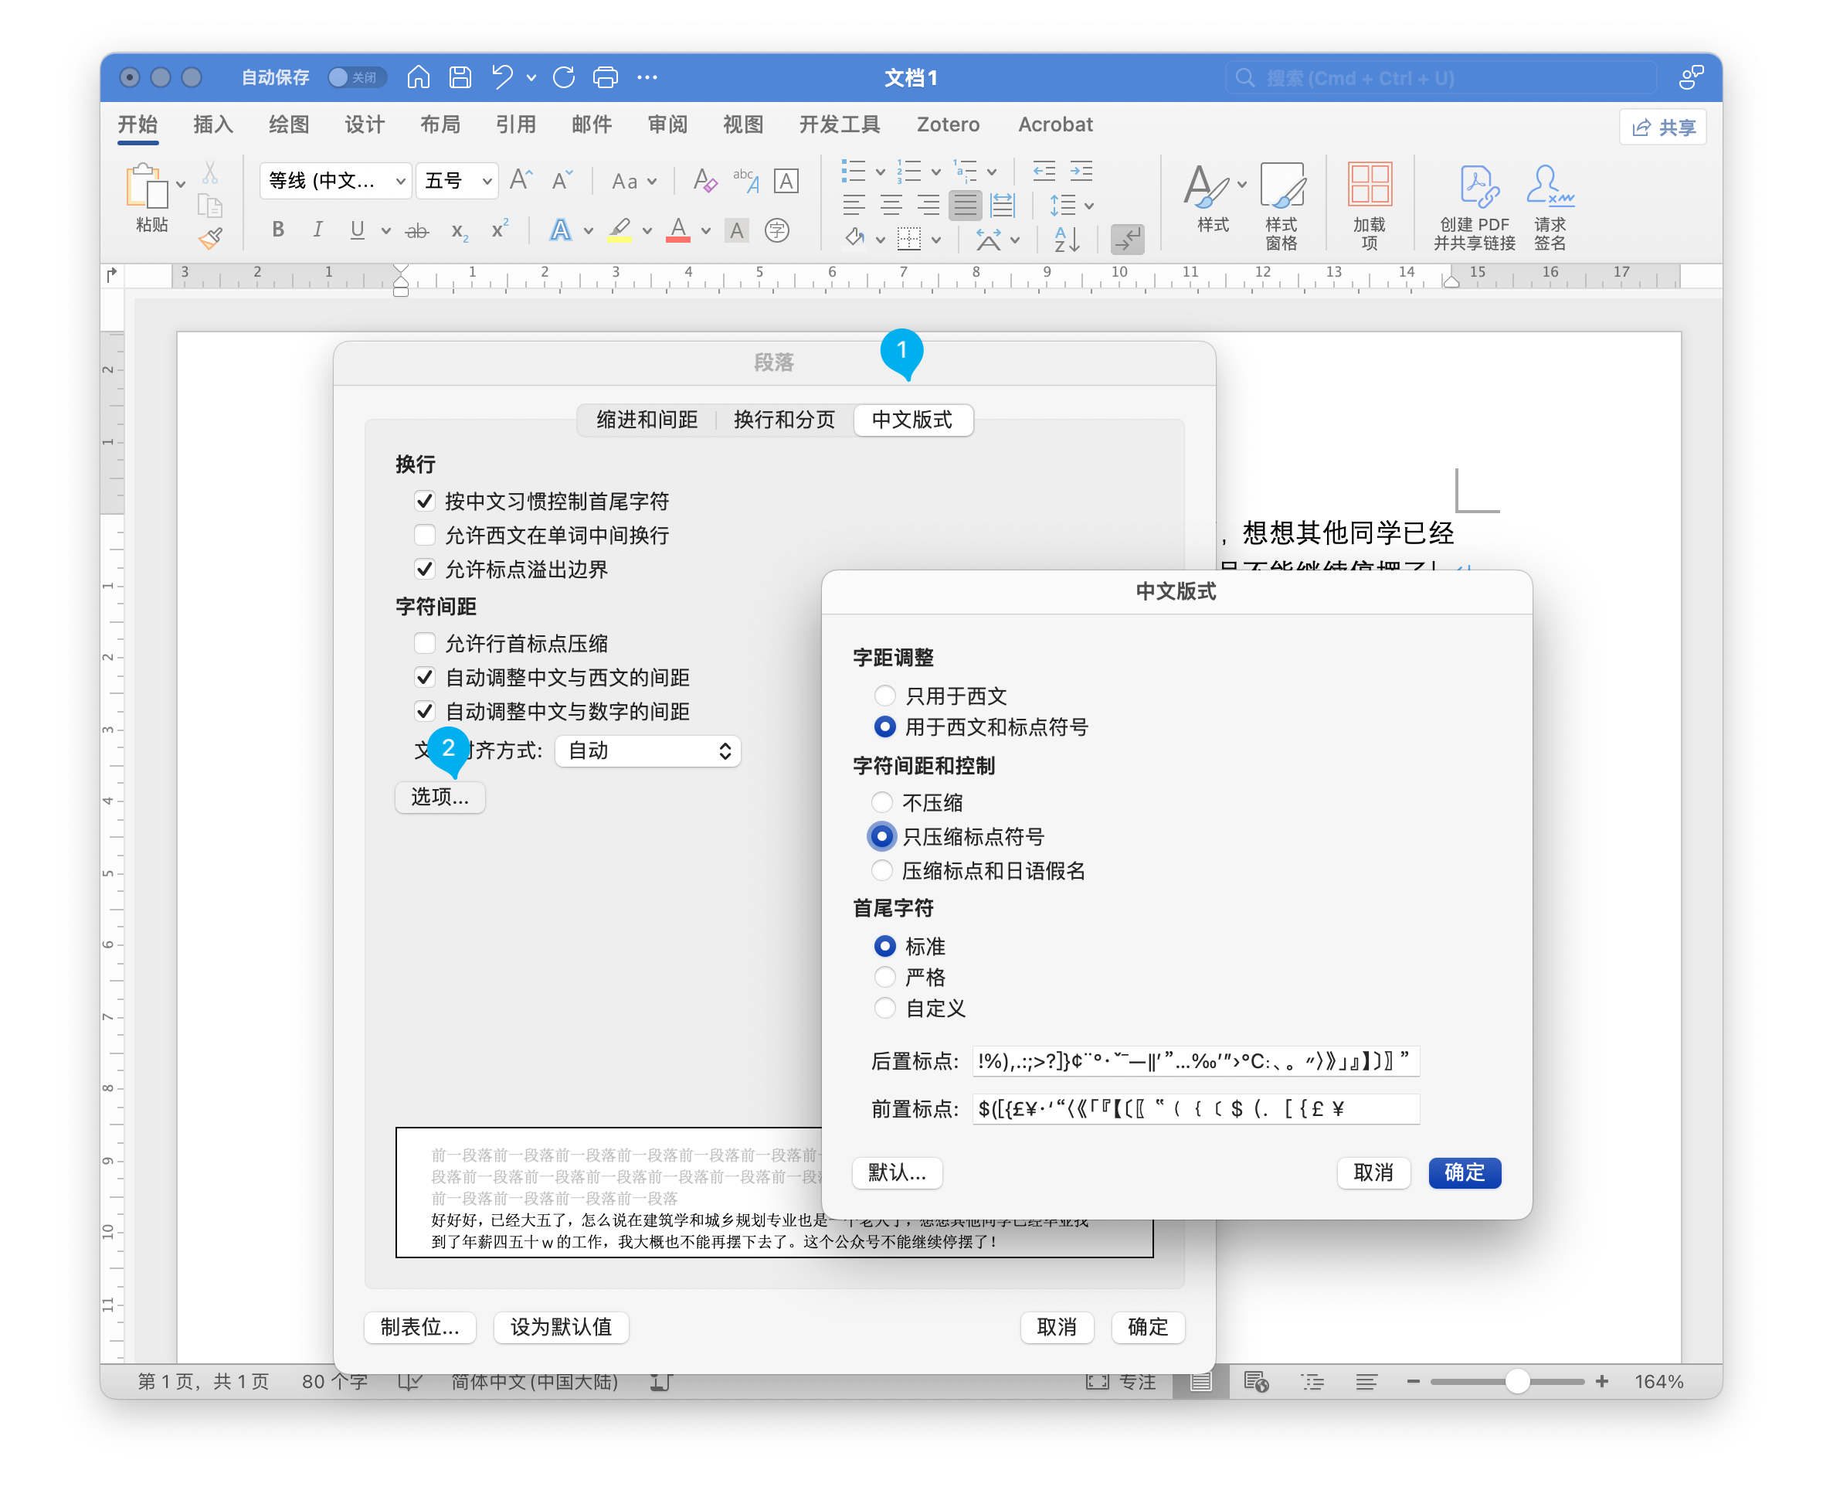The width and height of the screenshot is (1823, 1504).
Task: Click the Justify alignment icon
Action: [x=965, y=206]
